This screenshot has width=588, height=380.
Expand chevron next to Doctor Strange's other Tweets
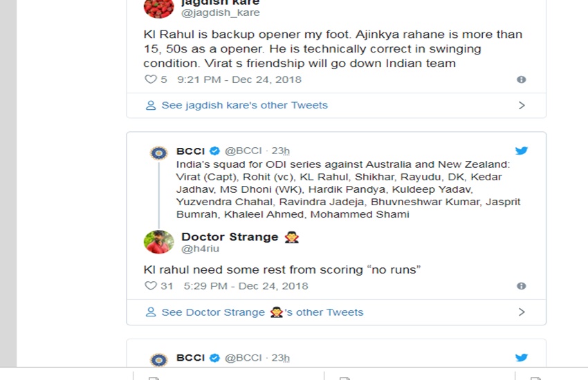(522, 312)
